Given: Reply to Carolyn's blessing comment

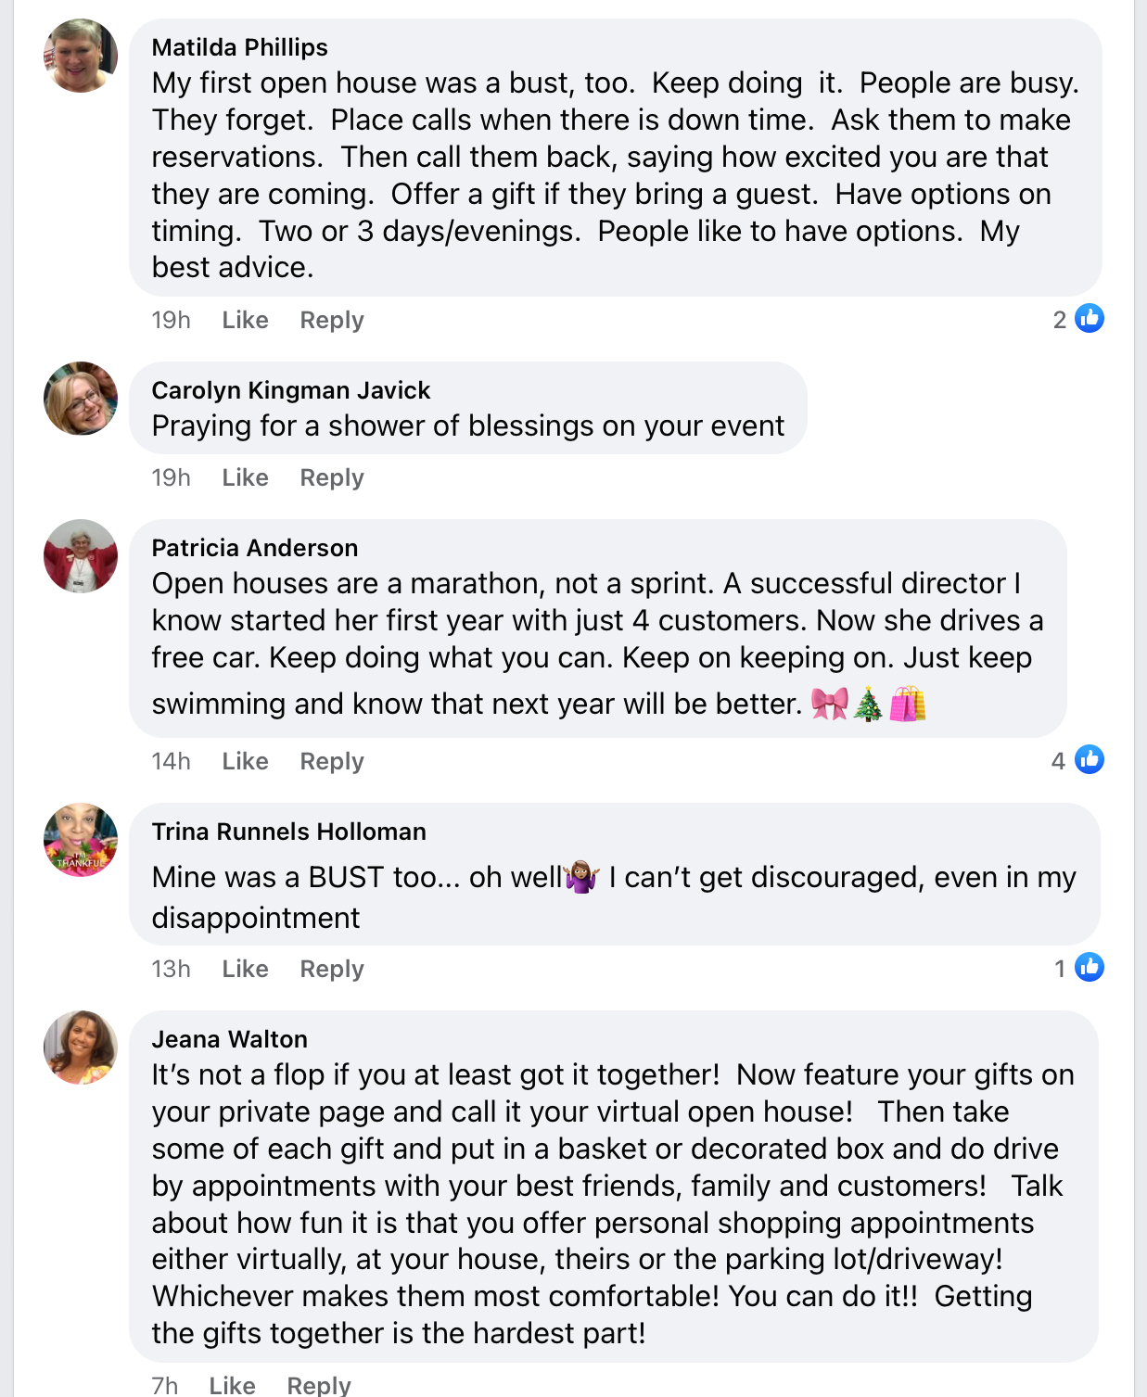Looking at the screenshot, I should tap(332, 478).
